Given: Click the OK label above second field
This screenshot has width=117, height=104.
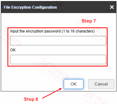Looking at the screenshot, I should 13,50.
